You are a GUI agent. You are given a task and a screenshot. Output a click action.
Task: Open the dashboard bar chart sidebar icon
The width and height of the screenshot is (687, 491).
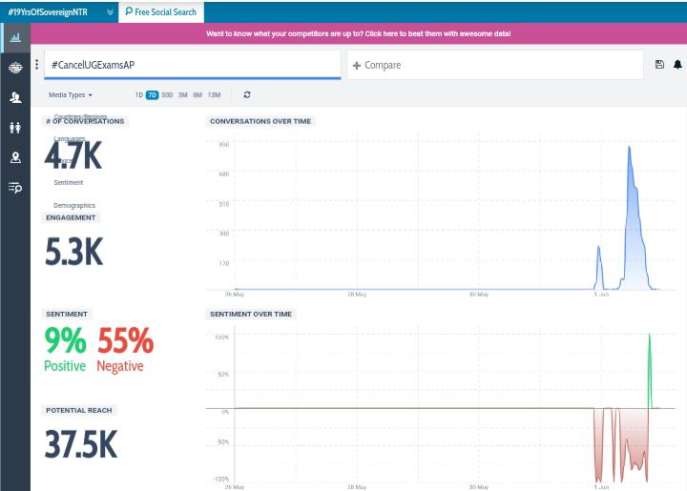[15, 37]
